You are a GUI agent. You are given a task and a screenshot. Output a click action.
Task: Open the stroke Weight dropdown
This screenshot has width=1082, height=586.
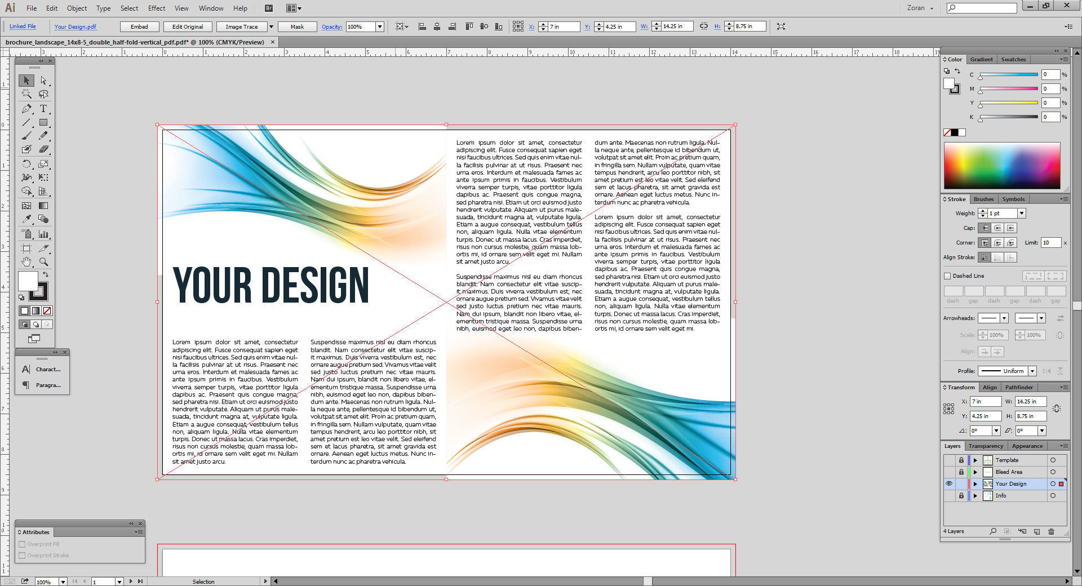coord(1021,213)
